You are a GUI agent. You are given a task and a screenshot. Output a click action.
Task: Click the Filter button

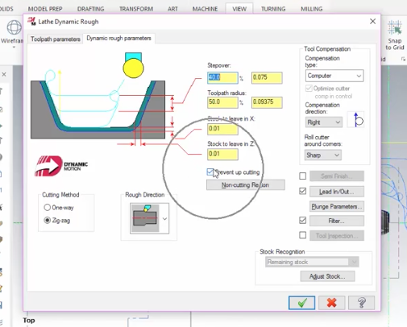pos(337,221)
